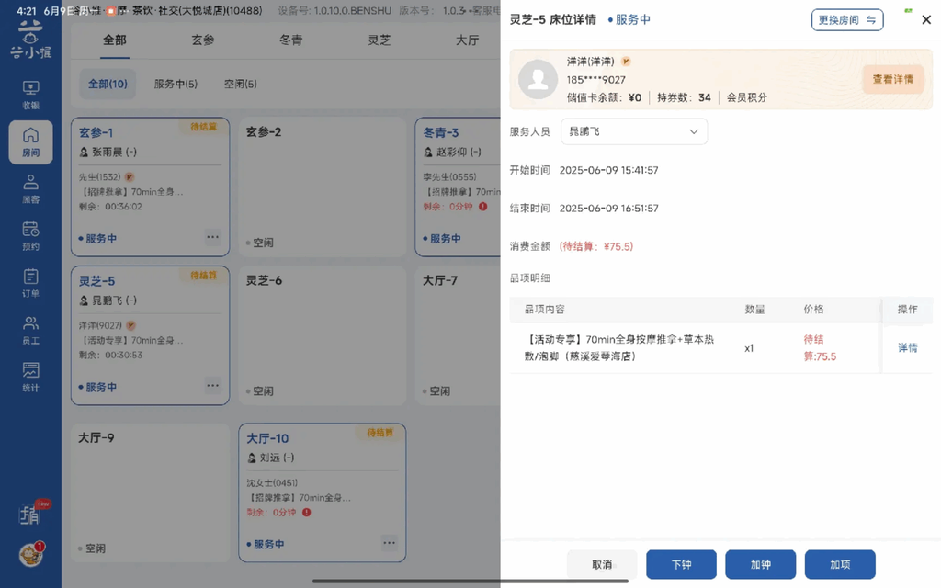Open the 统计 statistics sidebar icon
This screenshot has height=588, width=941.
[x=30, y=378]
